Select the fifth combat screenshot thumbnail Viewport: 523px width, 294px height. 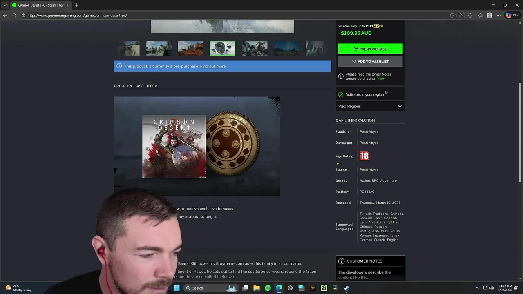(255, 48)
